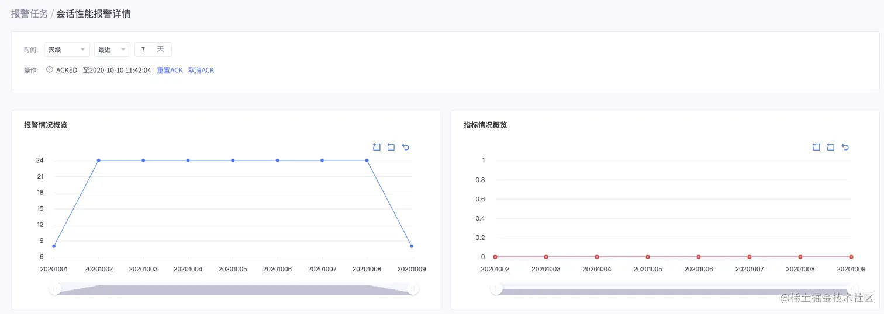Select the 20201001 data point in 报警情况概览
This screenshot has width=884, height=314.
point(54,246)
